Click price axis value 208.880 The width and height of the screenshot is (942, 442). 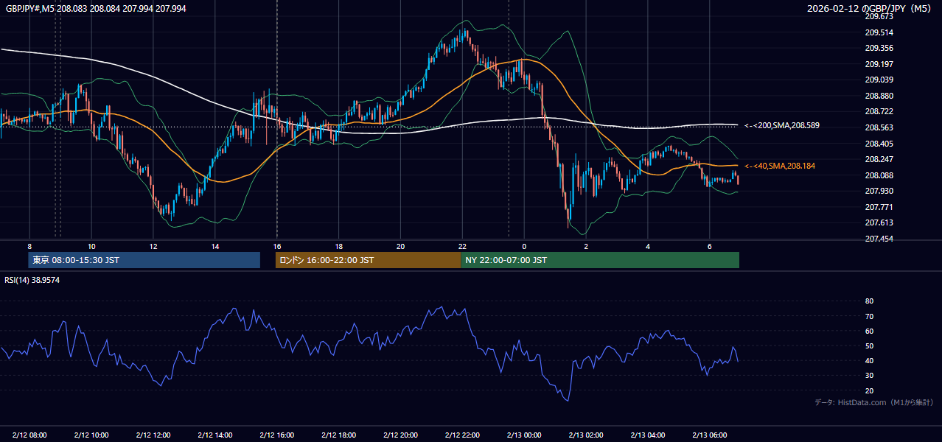(x=879, y=96)
